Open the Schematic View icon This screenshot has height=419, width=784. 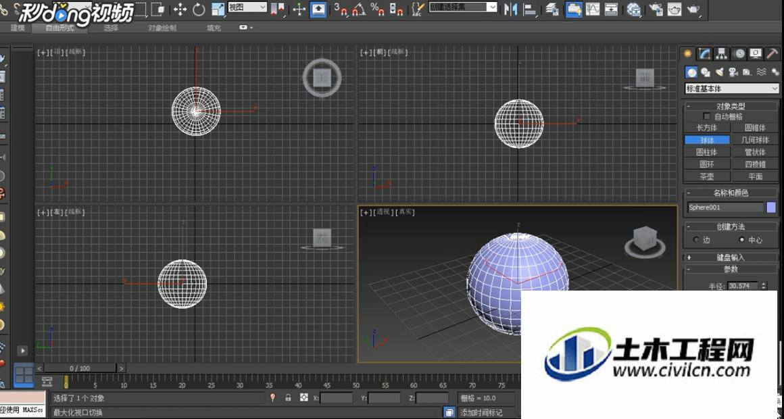click(611, 9)
